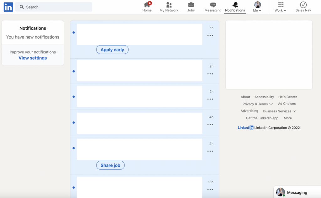Go to Home feed icon
This screenshot has height=198, width=321.
coord(147,5)
